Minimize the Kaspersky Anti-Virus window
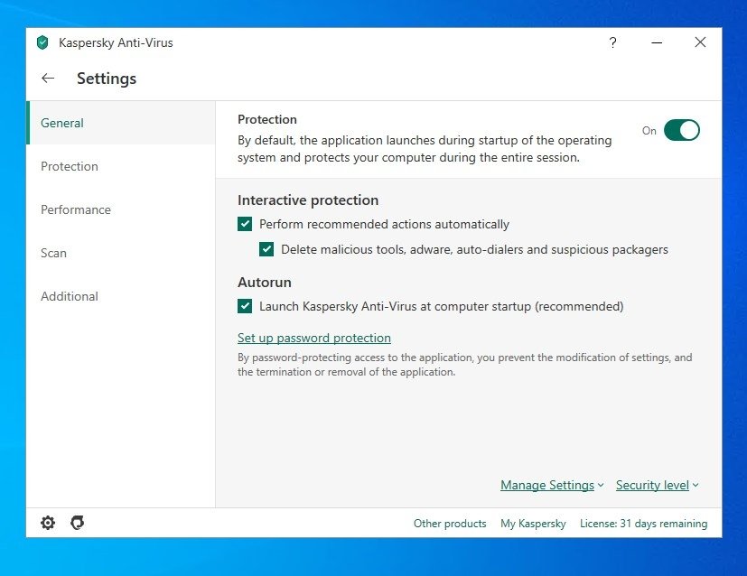 [657, 42]
